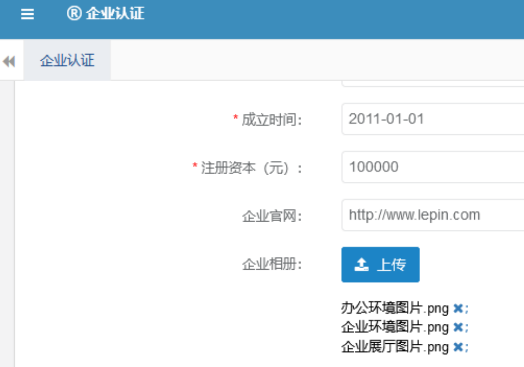Open the hamburger menu in the header
Image resolution: width=524 pixels, height=367 pixels.
click(28, 14)
